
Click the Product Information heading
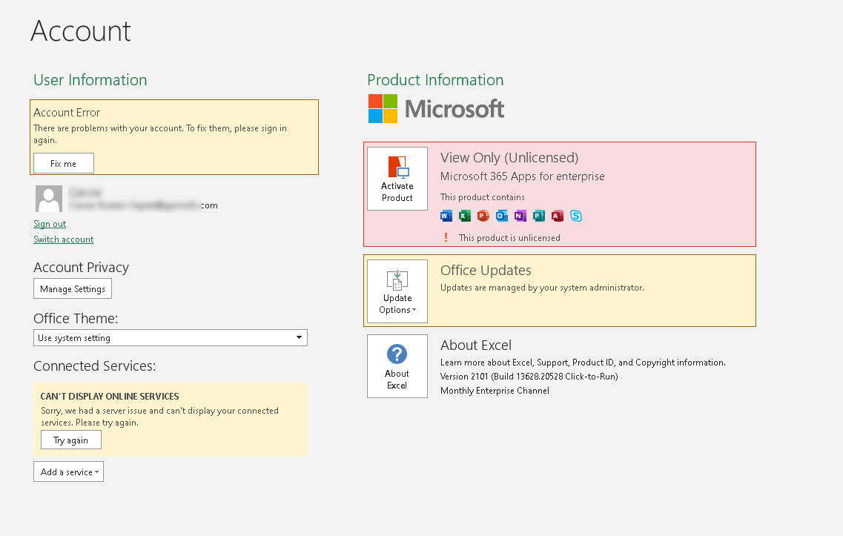435,80
